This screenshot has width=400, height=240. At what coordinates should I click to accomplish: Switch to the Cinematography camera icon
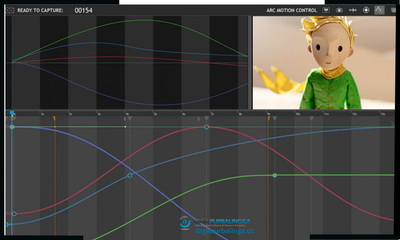click(339, 10)
